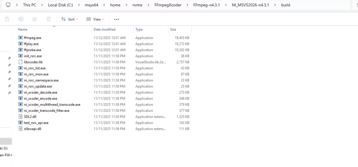Go to Local Disk (C:) breadcrumb
This screenshot has height=167, width=358.
(60, 5)
